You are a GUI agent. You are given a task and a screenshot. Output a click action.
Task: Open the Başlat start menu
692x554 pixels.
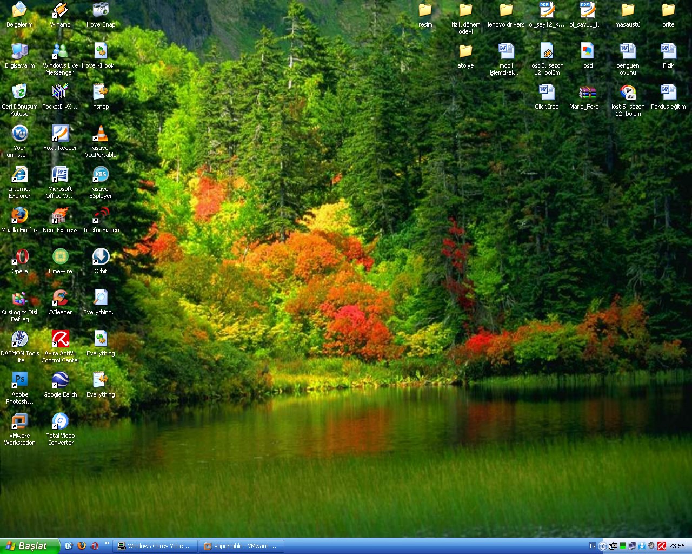click(x=29, y=546)
